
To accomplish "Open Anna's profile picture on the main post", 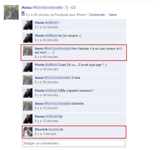I will tap(11, 12).
